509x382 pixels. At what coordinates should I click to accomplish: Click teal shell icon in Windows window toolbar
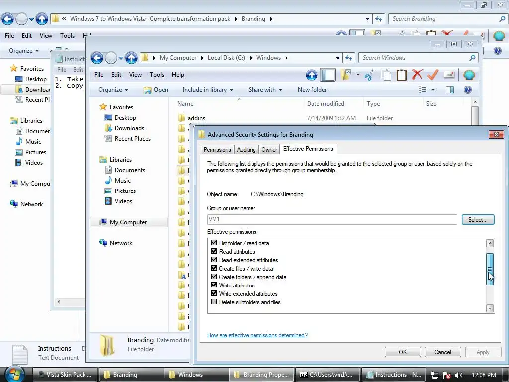469,75
